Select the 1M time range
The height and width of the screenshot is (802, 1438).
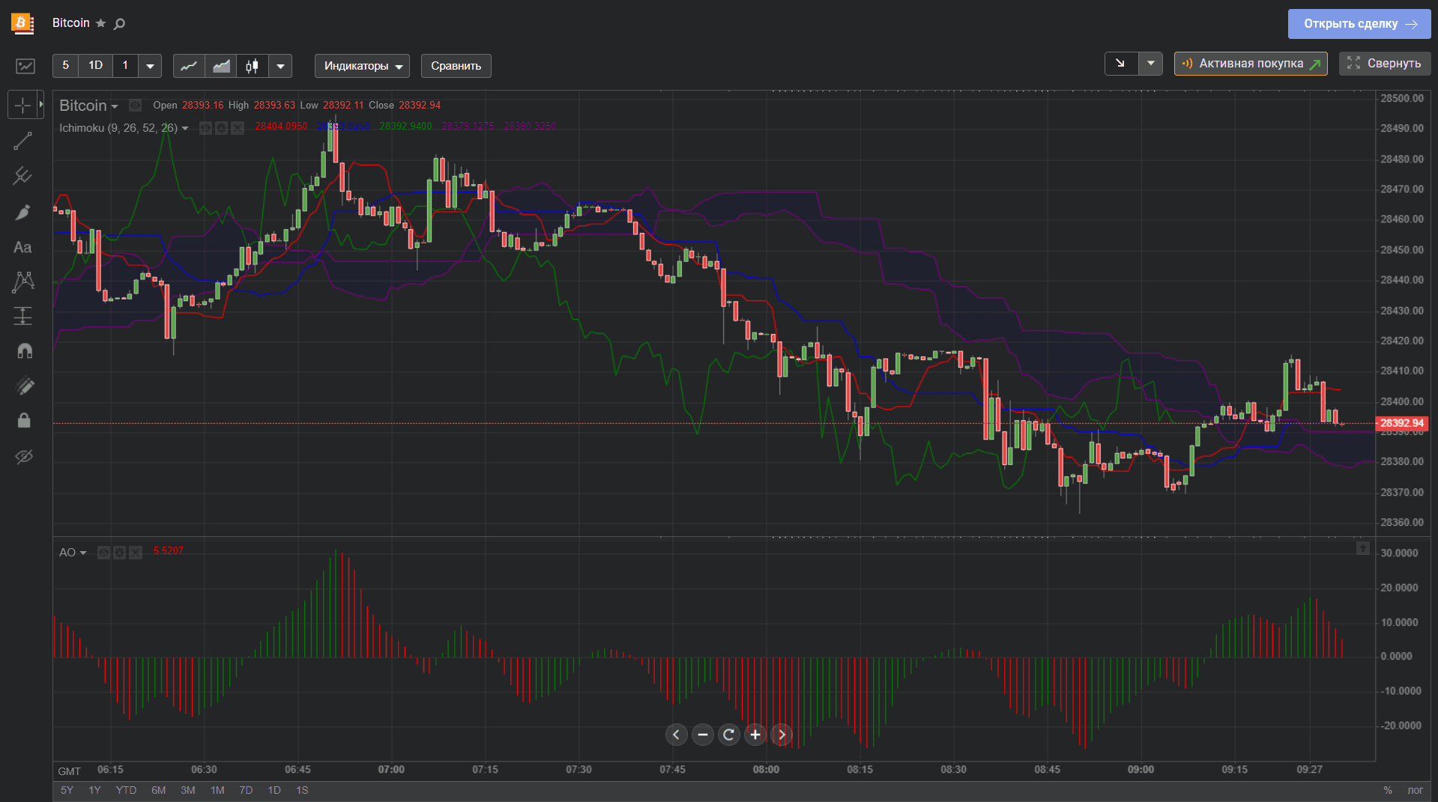click(x=217, y=790)
